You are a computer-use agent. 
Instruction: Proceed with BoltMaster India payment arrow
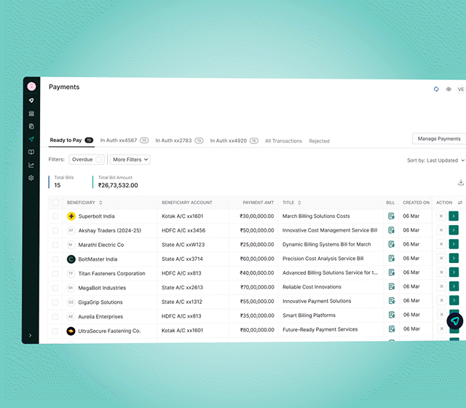click(454, 258)
